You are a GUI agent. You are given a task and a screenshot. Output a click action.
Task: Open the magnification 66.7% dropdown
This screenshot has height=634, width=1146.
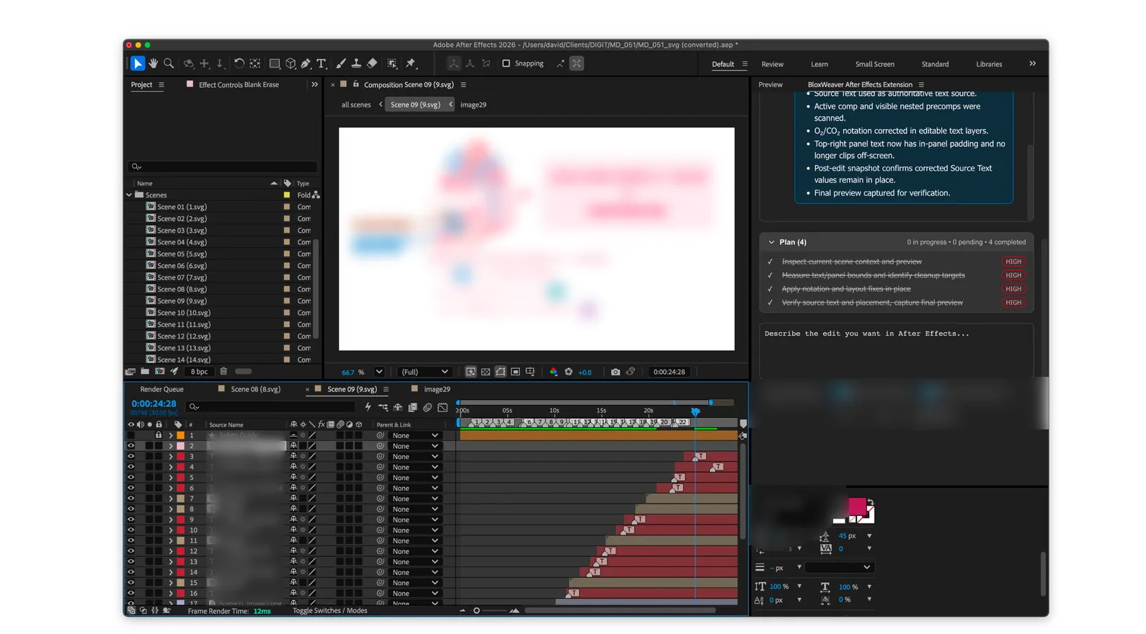[x=379, y=372]
